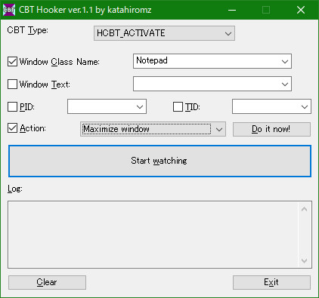
Task: Open the TID combo box arrow
Action: [305, 106]
